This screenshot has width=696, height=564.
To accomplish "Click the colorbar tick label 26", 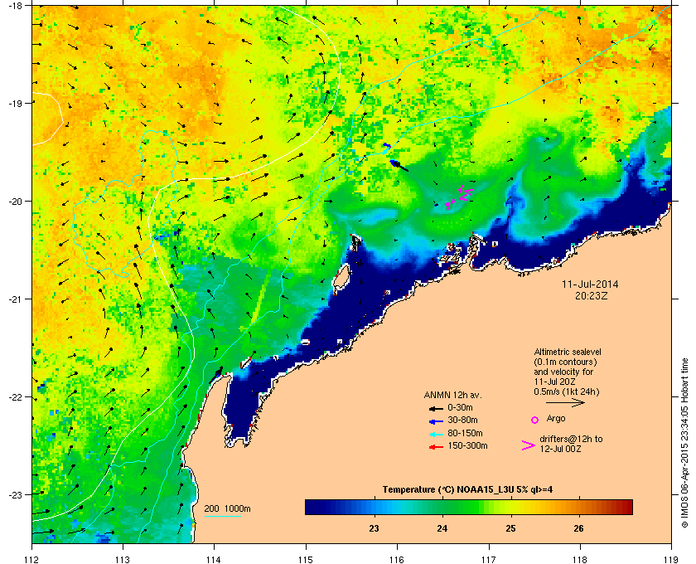I will point(578,528).
